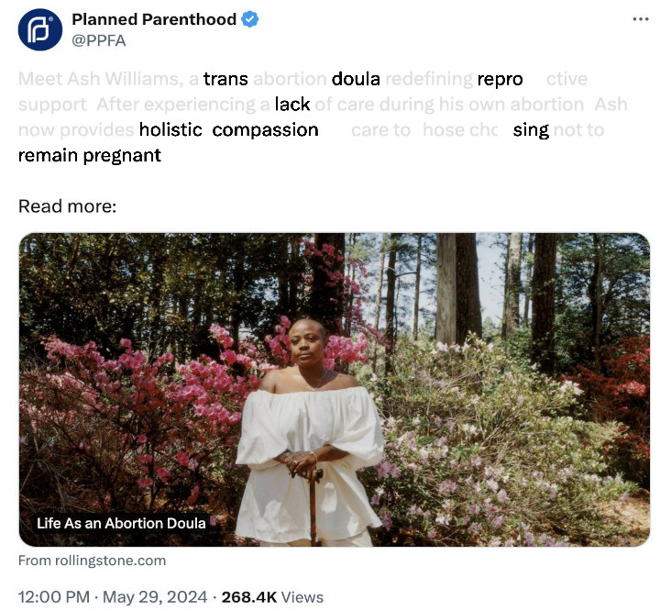660x611 pixels.
Task: Click the word "compassion" in the tweet
Action: click(x=265, y=130)
